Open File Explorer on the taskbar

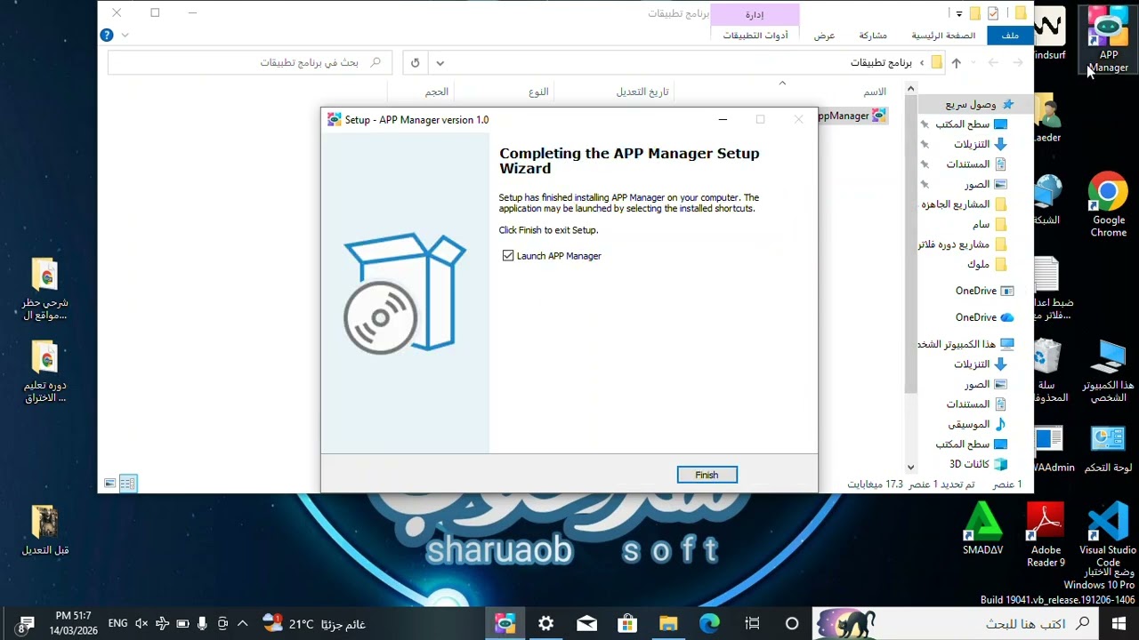point(668,624)
